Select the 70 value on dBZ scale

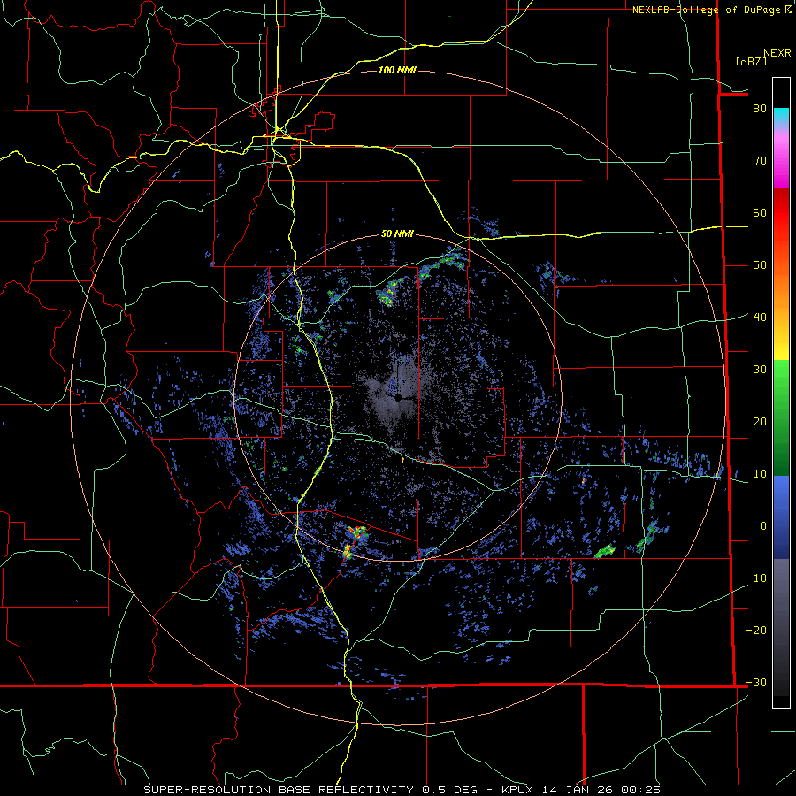tap(760, 160)
